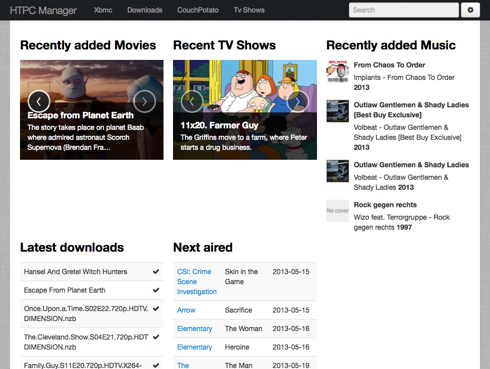Click 'Skin in the Game' episode cell
490x369 pixels.
(241, 277)
